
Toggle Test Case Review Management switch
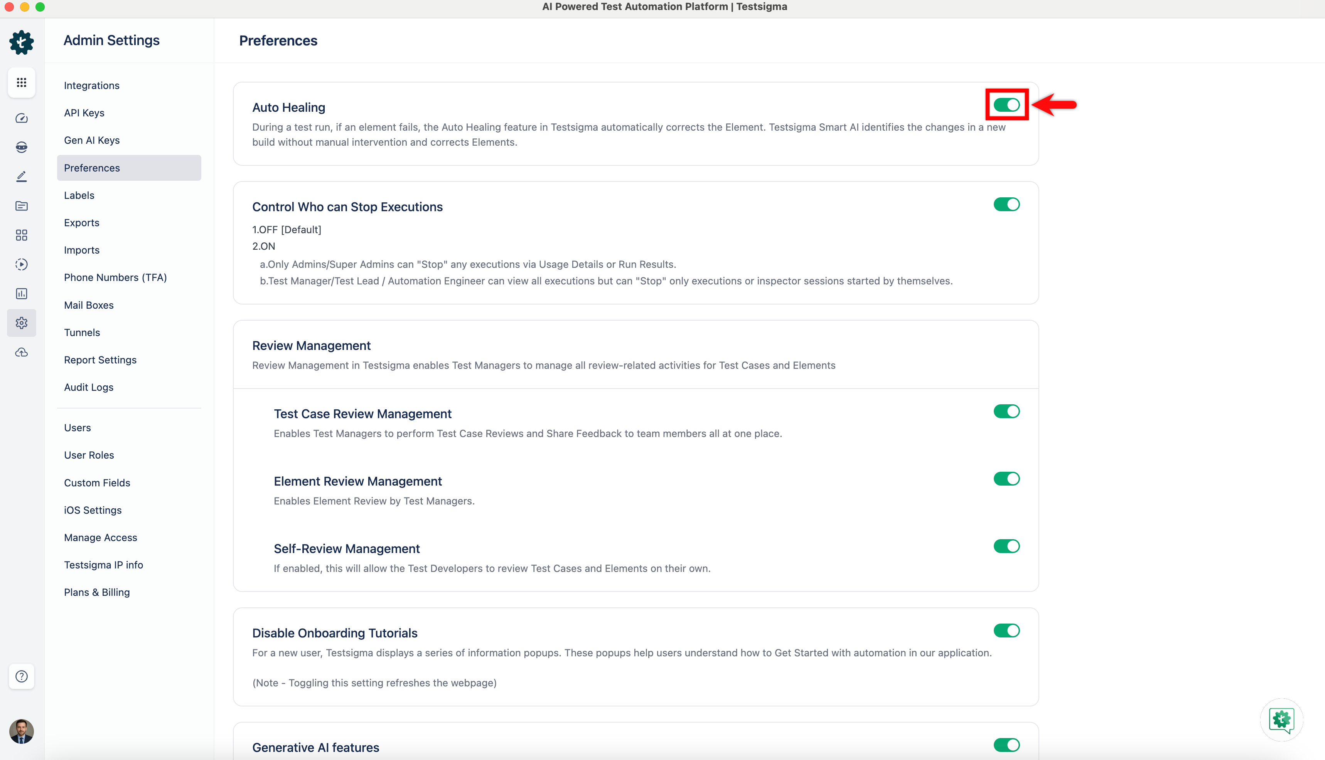click(x=1006, y=411)
